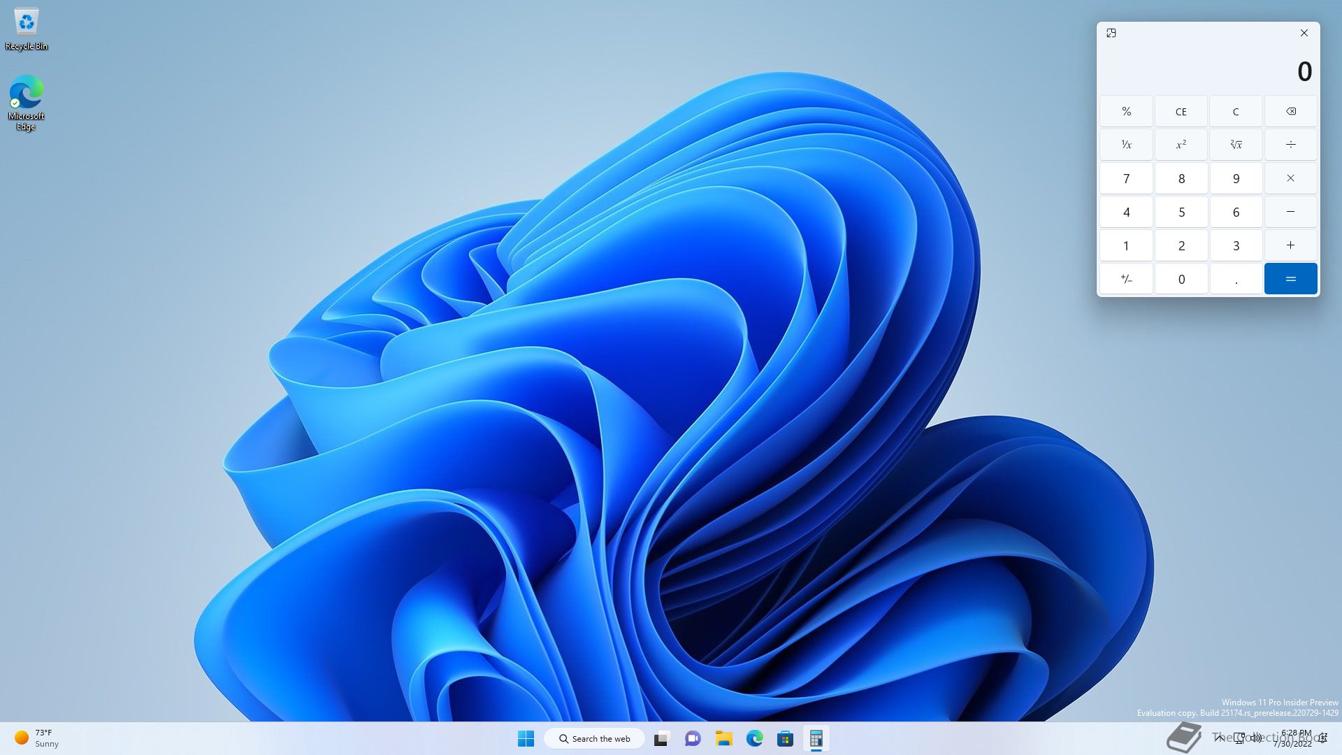
Task: Click digit 7 on the calculator
Action: click(x=1126, y=178)
